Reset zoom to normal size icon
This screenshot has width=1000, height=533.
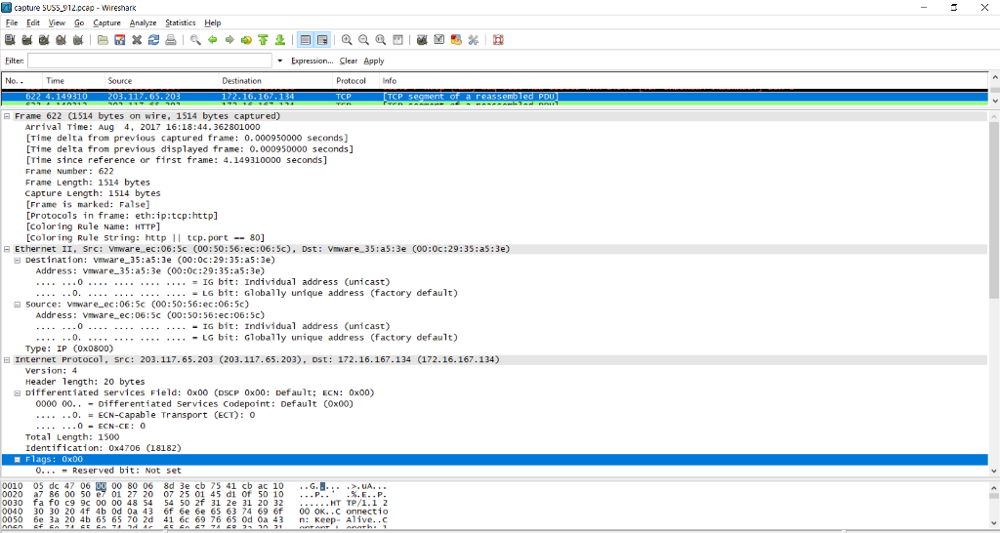[381, 39]
